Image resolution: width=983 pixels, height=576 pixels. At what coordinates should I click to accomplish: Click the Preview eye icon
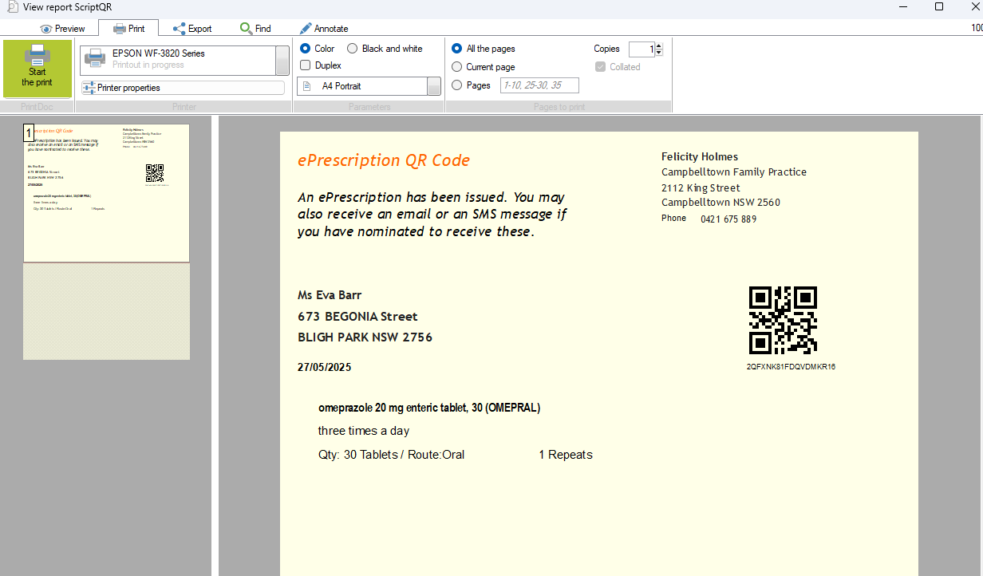[x=46, y=29]
